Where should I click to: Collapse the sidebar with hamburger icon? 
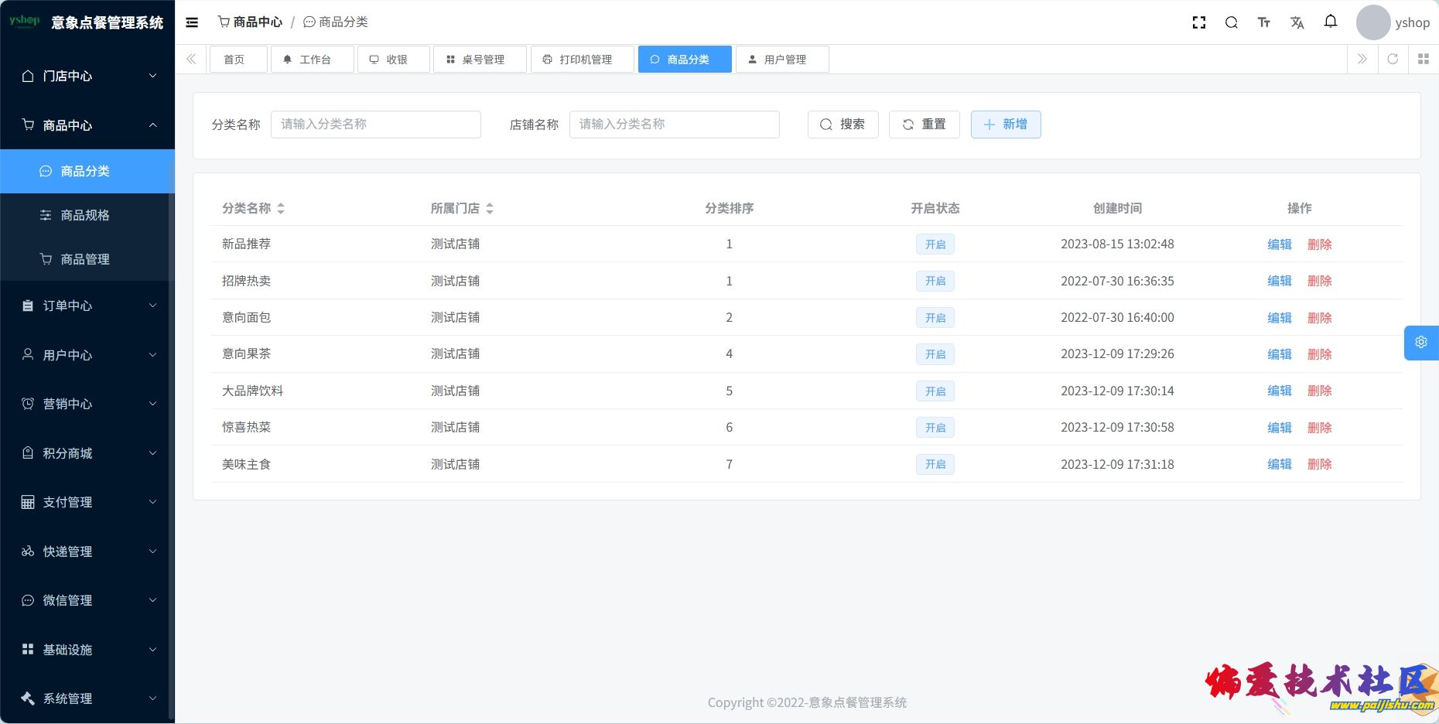pos(192,22)
